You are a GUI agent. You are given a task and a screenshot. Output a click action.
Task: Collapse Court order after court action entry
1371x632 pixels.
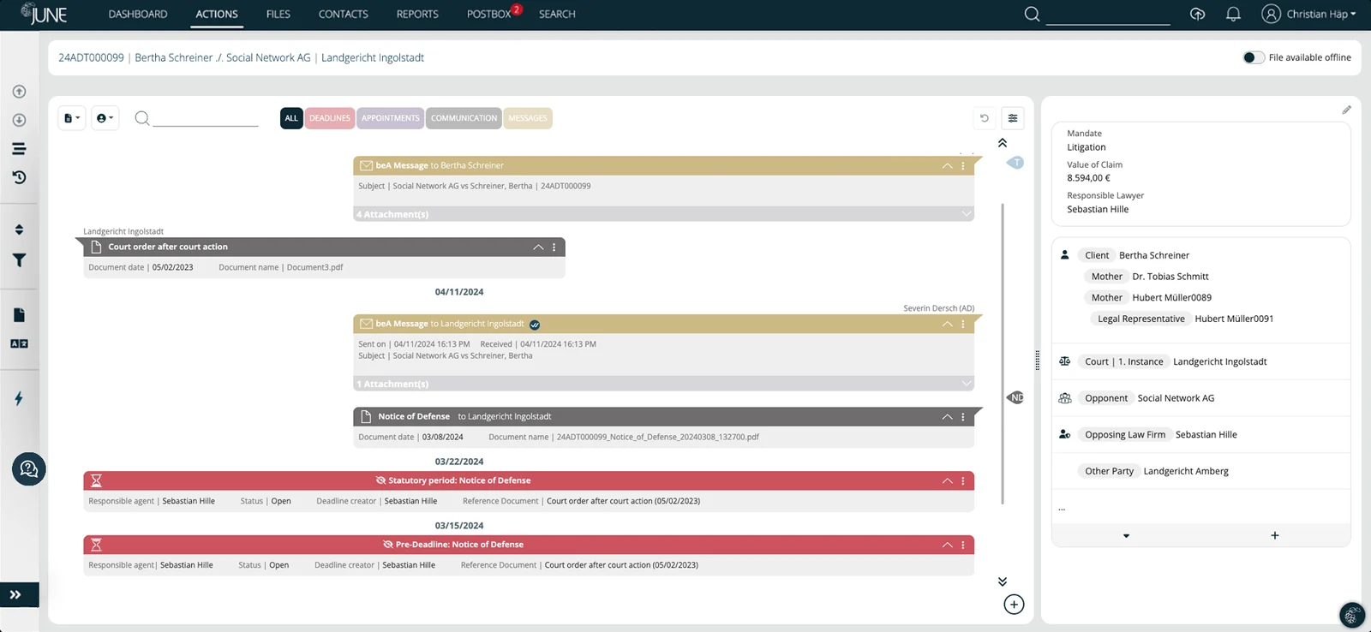538,247
